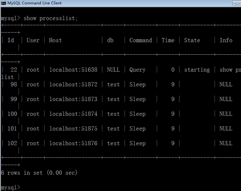Click db 'test' in row with Id 101
241x191 pixels.
(113, 129)
